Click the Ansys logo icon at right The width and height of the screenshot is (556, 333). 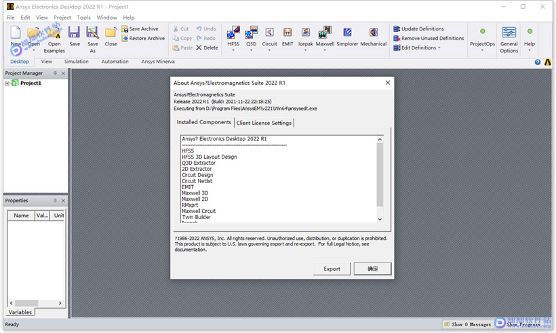click(548, 62)
